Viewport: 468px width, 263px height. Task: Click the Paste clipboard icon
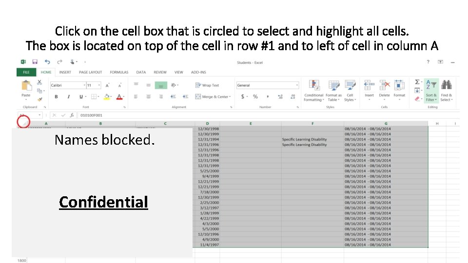[x=26, y=86]
